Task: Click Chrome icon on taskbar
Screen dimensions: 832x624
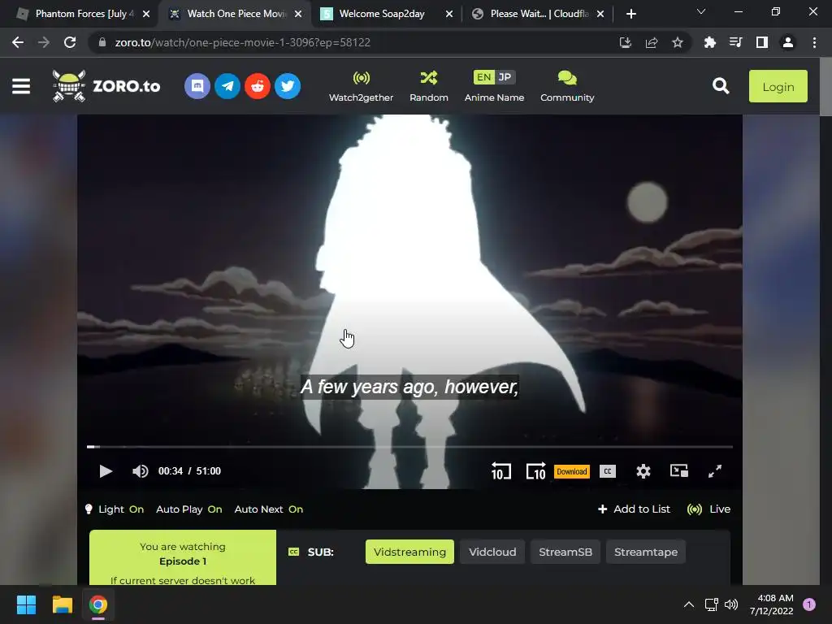Action: 98,604
